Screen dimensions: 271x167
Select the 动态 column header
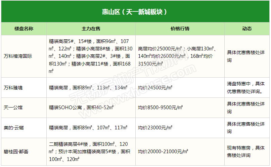(247, 29)
